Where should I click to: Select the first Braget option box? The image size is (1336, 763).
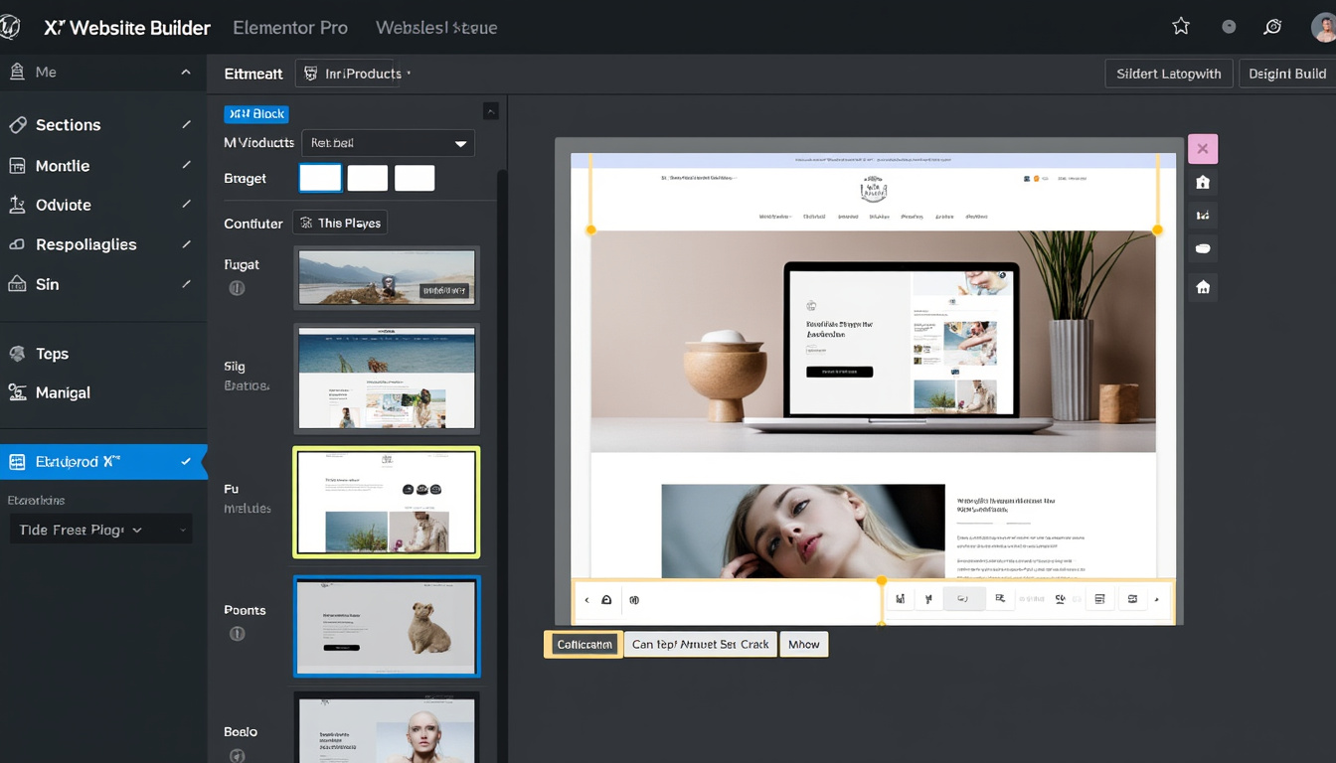320,176
